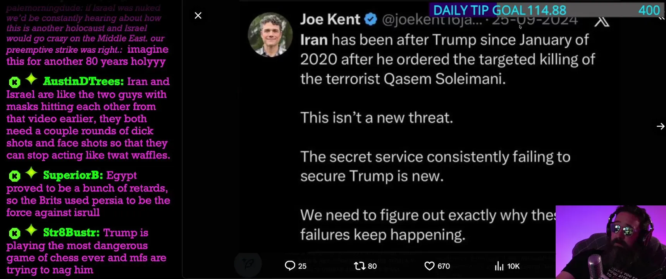Close the enlarged tweet image viewer
Viewport: 666px width, 279px height.
[x=198, y=15]
